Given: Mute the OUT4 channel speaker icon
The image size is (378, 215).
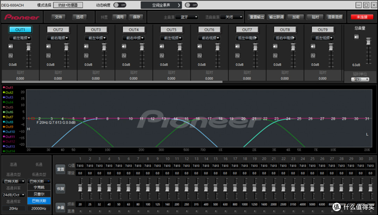Looking at the screenshot, I should click(124, 46).
